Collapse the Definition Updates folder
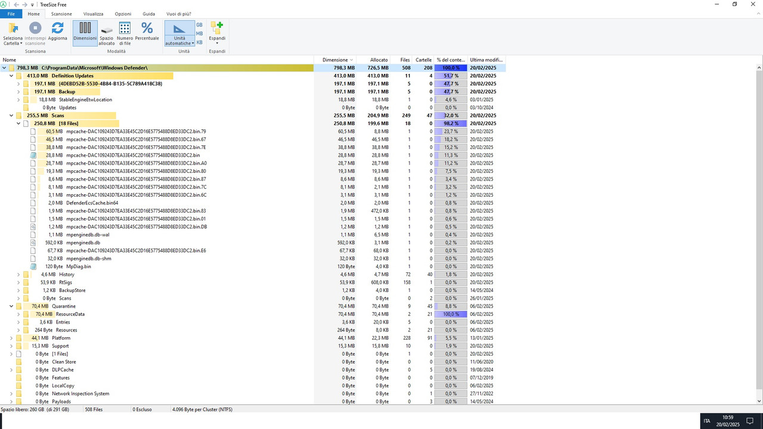 point(11,76)
